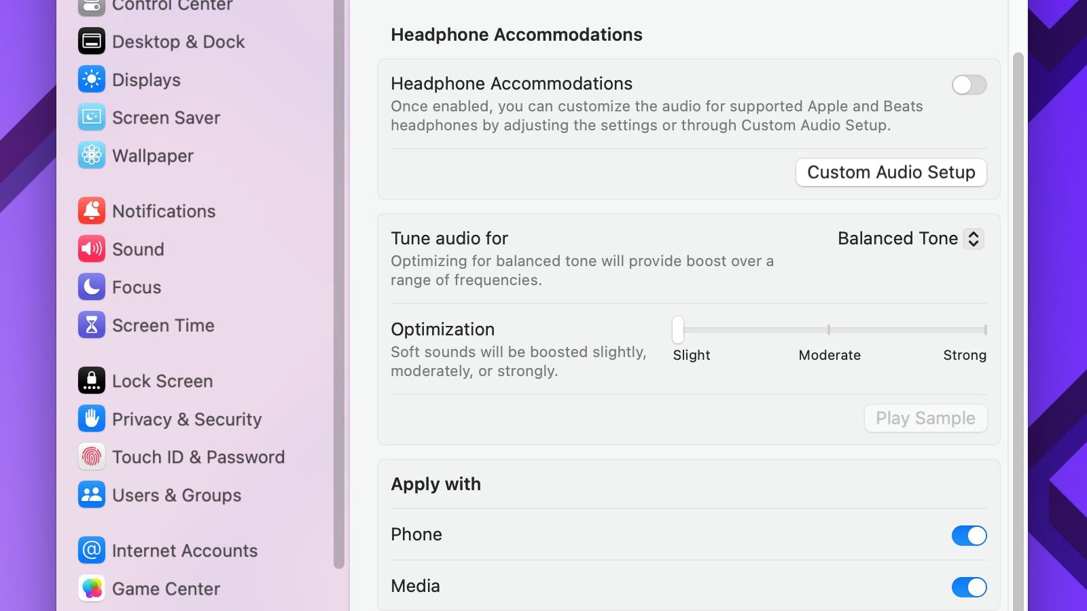
Task: Turn off the Media toggle
Action: point(969,587)
